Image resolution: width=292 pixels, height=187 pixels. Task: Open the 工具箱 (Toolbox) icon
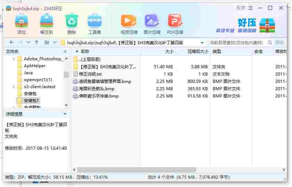(95, 24)
